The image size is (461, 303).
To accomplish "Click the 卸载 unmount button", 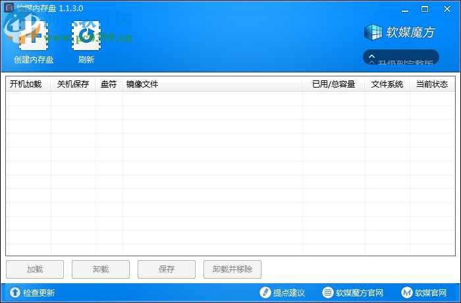I will coord(101,269).
